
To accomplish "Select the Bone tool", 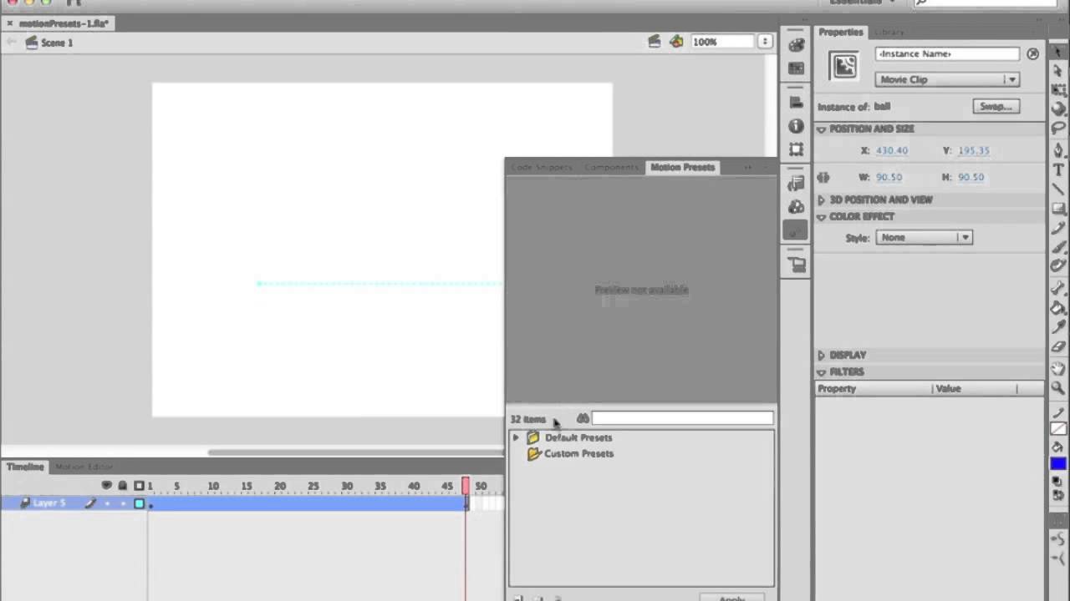I will [x=1058, y=289].
